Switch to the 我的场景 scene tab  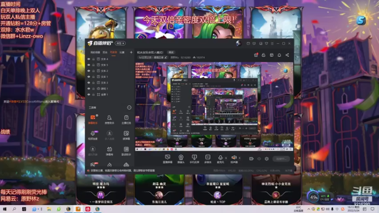[x=95, y=52]
